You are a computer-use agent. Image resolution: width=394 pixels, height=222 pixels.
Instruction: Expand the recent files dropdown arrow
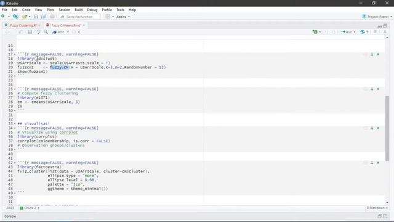click(x=30, y=17)
